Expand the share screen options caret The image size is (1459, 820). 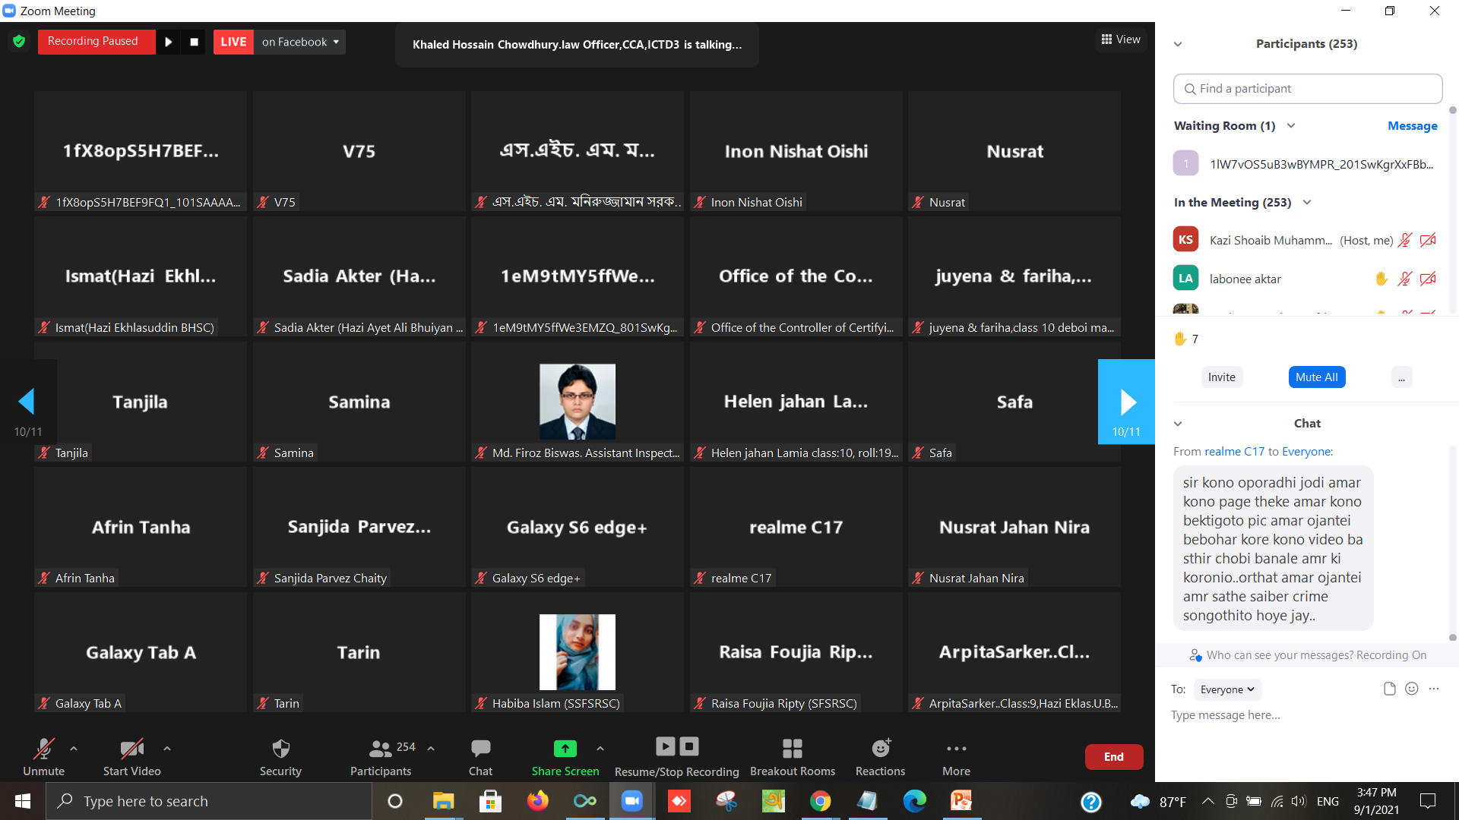click(600, 749)
